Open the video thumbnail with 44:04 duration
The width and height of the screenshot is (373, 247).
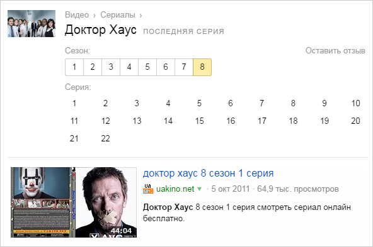[x=74, y=202]
